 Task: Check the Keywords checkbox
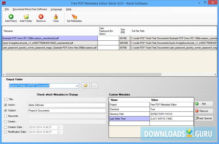(x=6, y=116)
